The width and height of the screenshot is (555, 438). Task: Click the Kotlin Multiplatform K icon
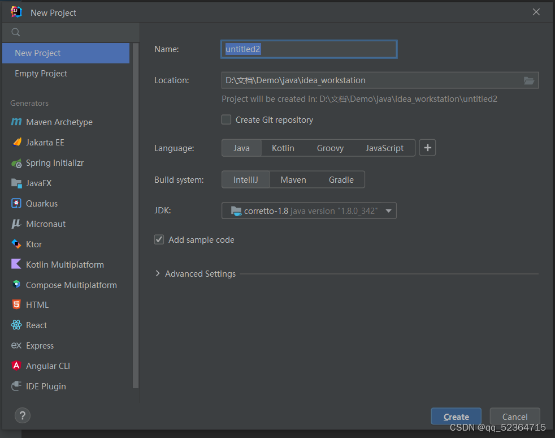pyautogui.click(x=16, y=264)
